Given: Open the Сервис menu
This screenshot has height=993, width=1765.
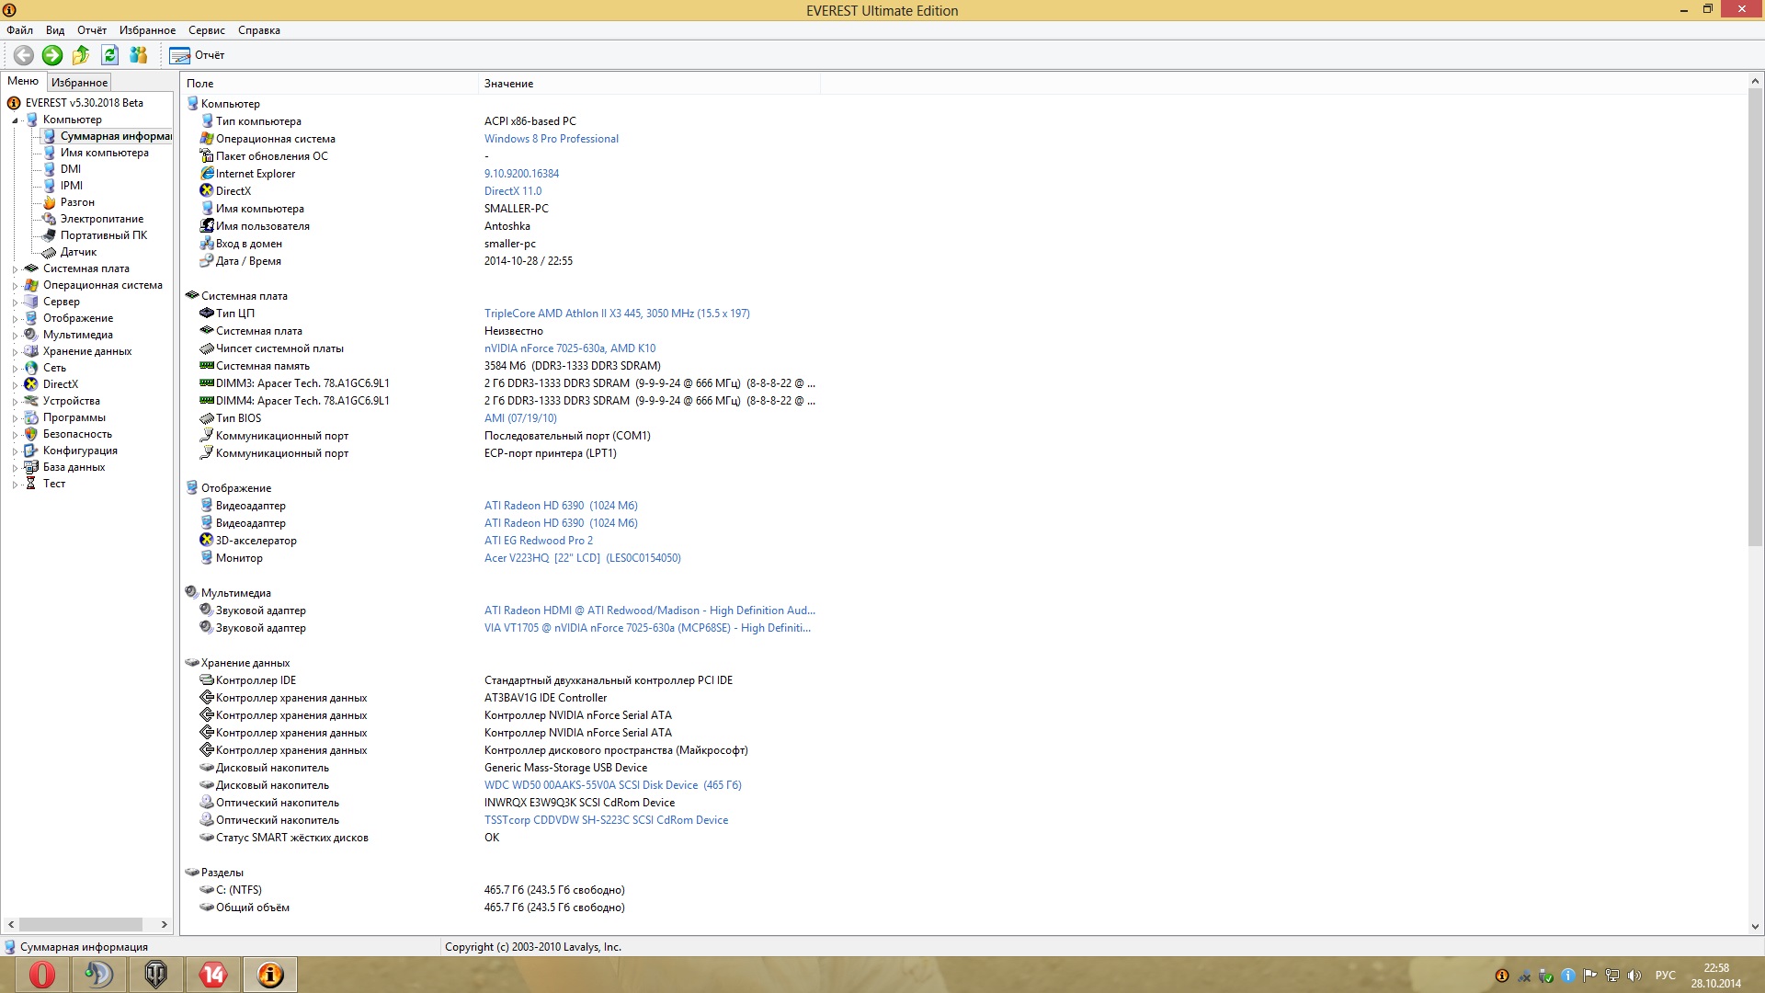Looking at the screenshot, I should point(207,30).
